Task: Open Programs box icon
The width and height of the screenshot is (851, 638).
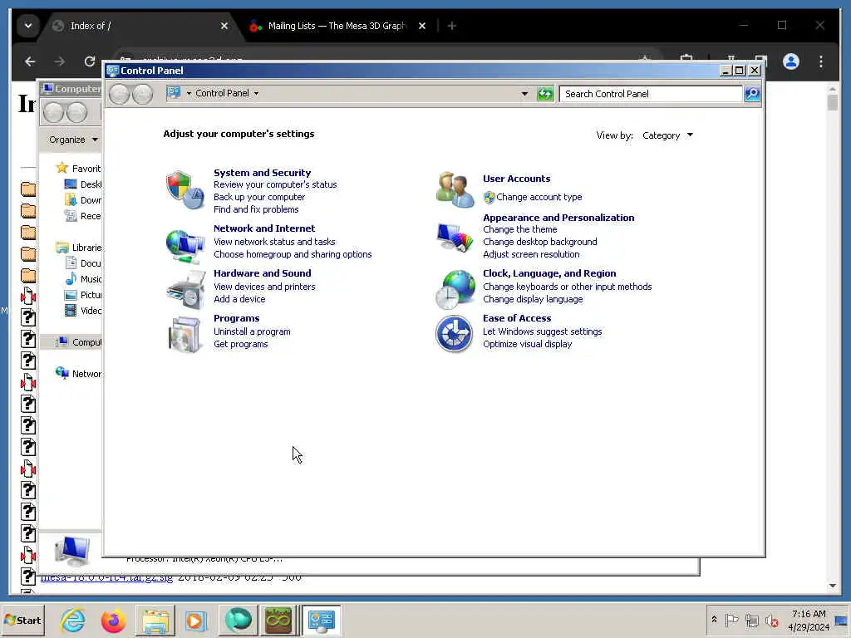Action: [184, 335]
